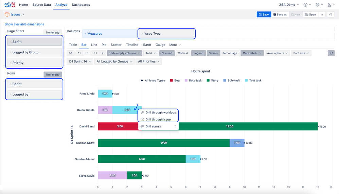Select Drill through Issue menu entry

158,120
